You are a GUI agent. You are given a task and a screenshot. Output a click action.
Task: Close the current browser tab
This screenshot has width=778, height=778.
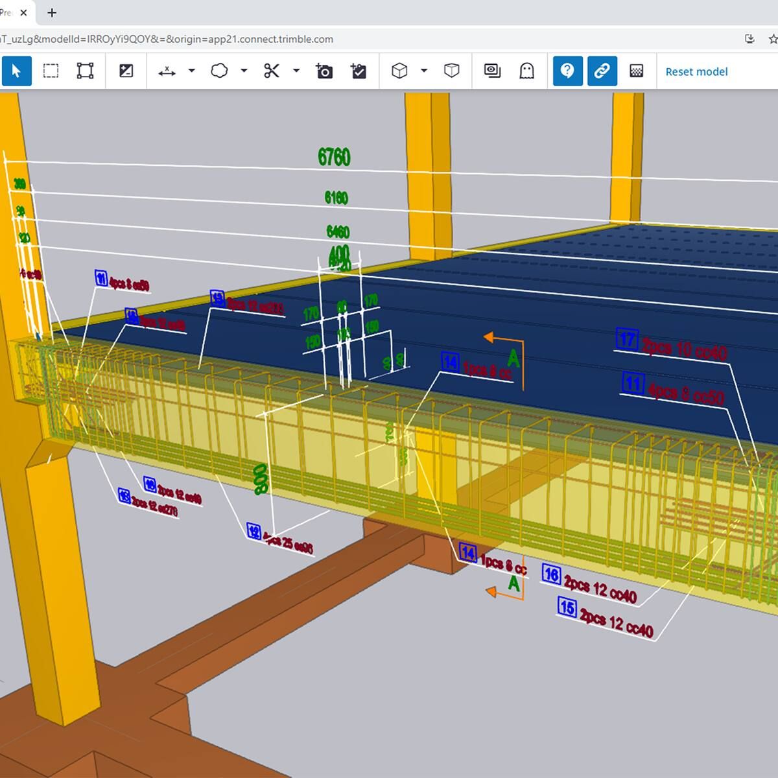tap(23, 12)
